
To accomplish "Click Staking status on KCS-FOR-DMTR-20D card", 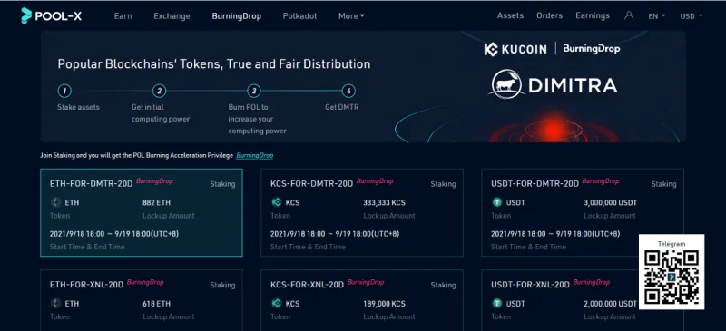I will click(x=443, y=184).
